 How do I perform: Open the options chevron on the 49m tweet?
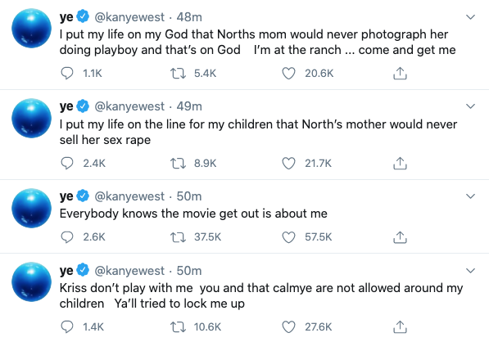pyautogui.click(x=470, y=106)
